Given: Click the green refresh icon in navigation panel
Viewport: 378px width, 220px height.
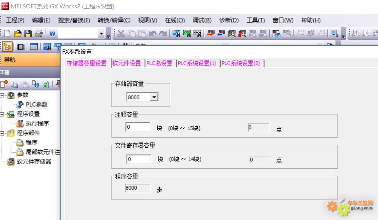Looking at the screenshot, I should pyautogui.click(x=46, y=84).
